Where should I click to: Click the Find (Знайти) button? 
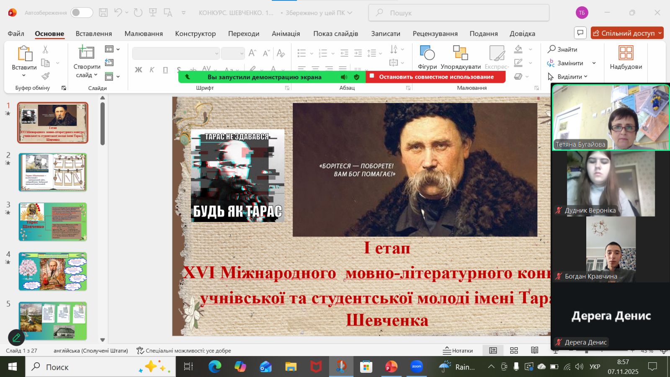click(562, 49)
